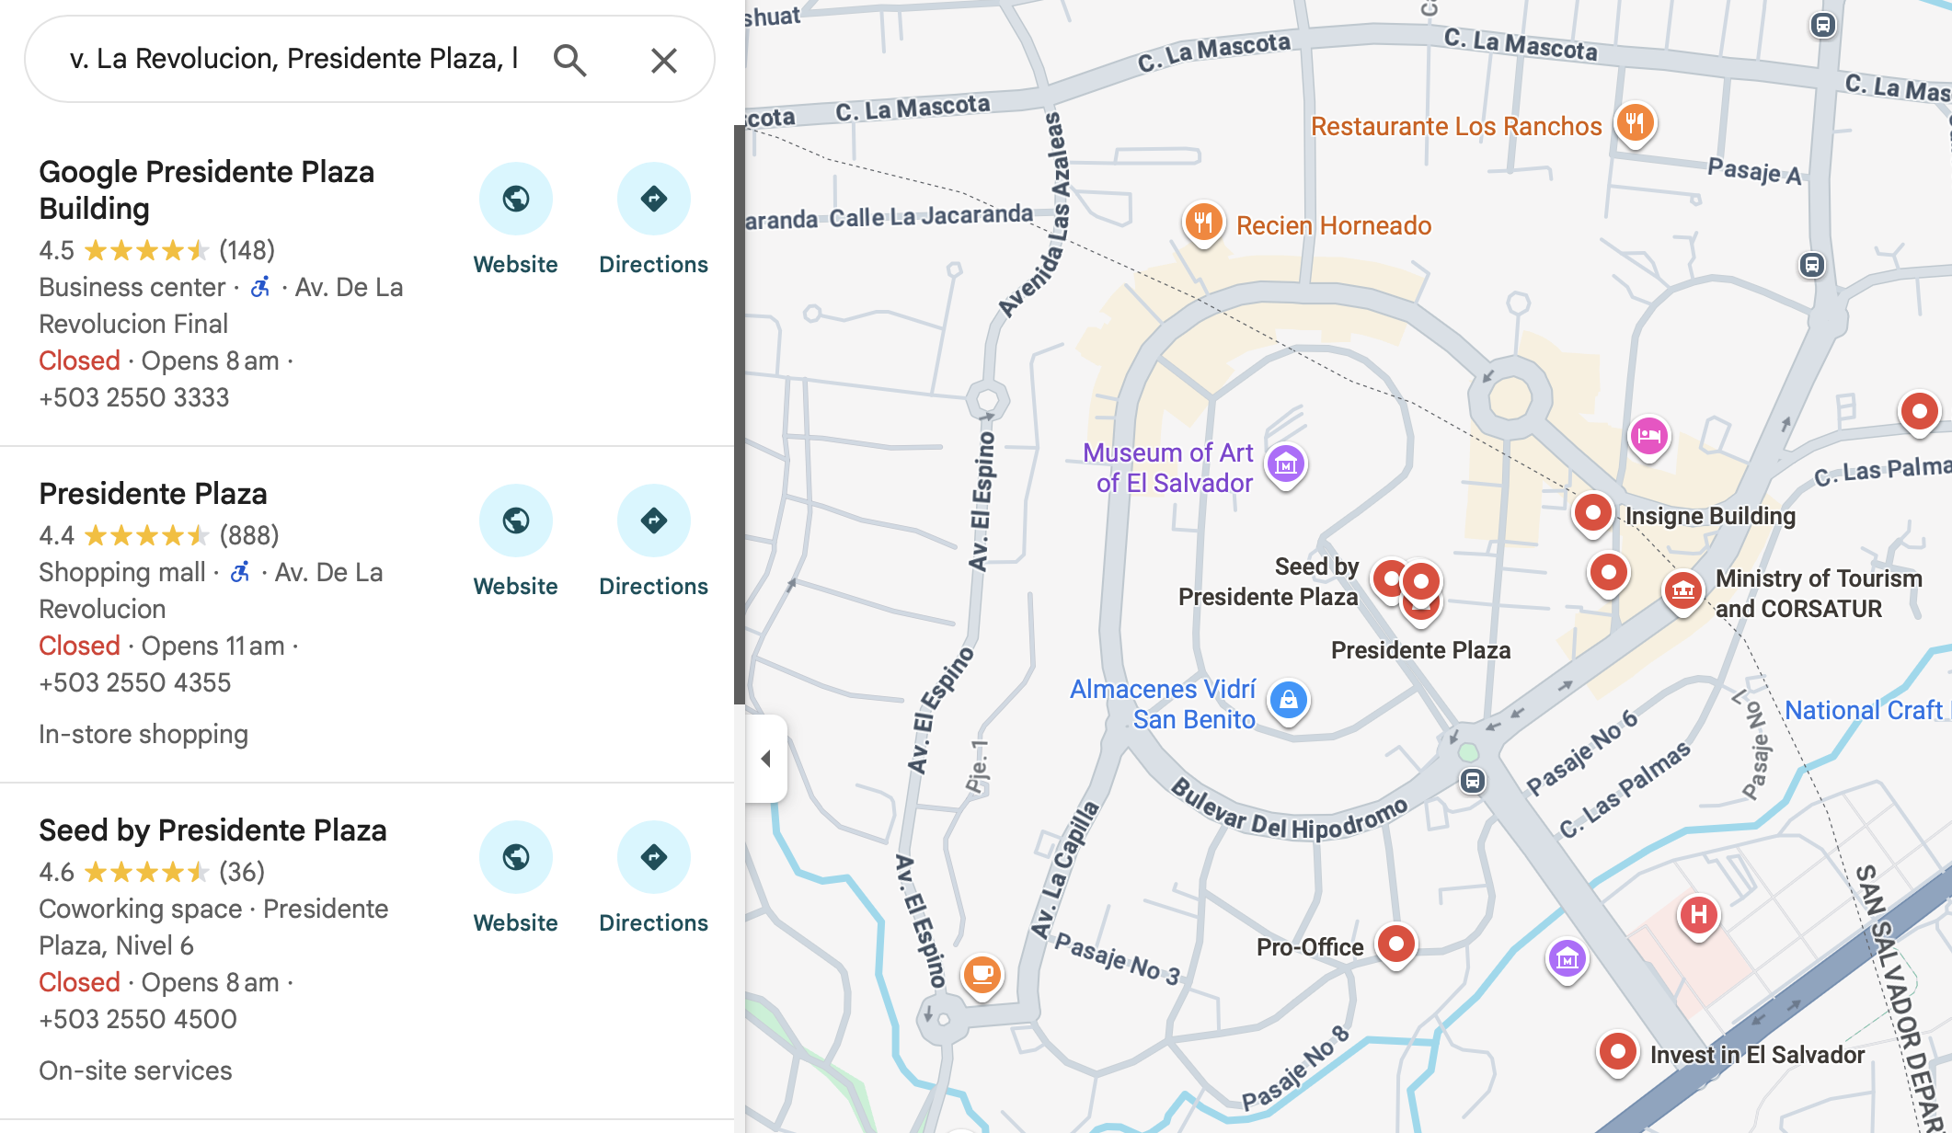1952x1133 pixels.
Task: Click the Website label in the shopping mall result
Action: [x=515, y=587]
